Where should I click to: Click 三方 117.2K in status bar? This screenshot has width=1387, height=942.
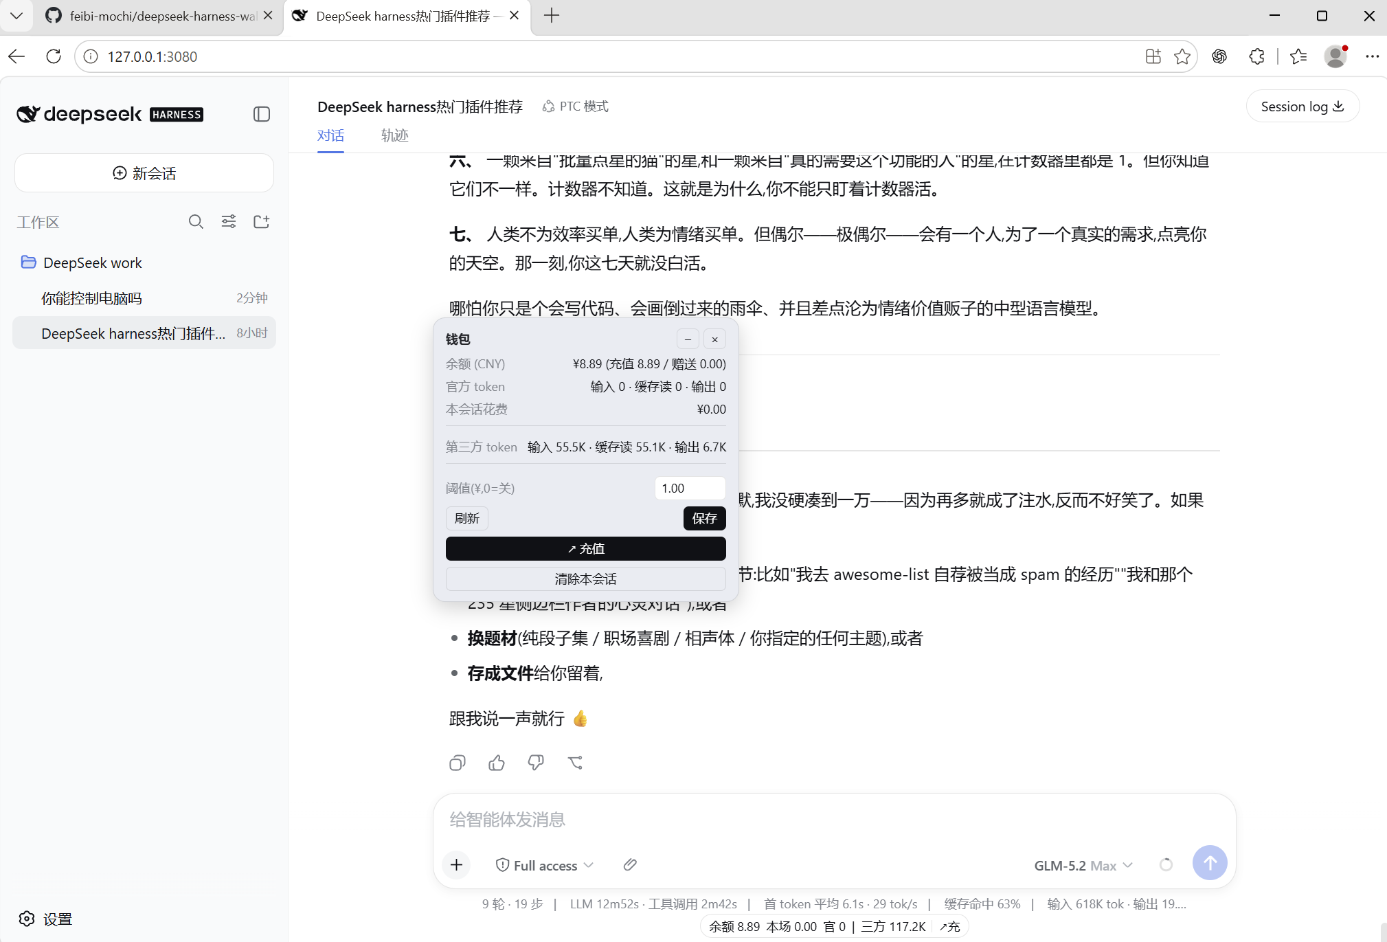coord(894,926)
